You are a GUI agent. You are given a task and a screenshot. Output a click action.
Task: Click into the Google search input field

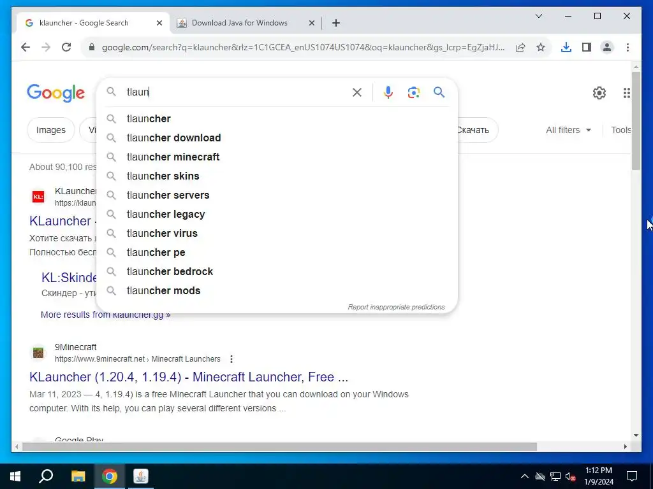coord(235,92)
